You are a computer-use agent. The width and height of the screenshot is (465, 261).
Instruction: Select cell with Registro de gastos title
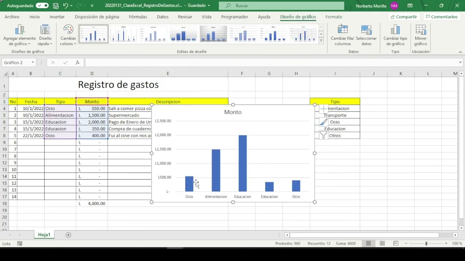[118, 85]
